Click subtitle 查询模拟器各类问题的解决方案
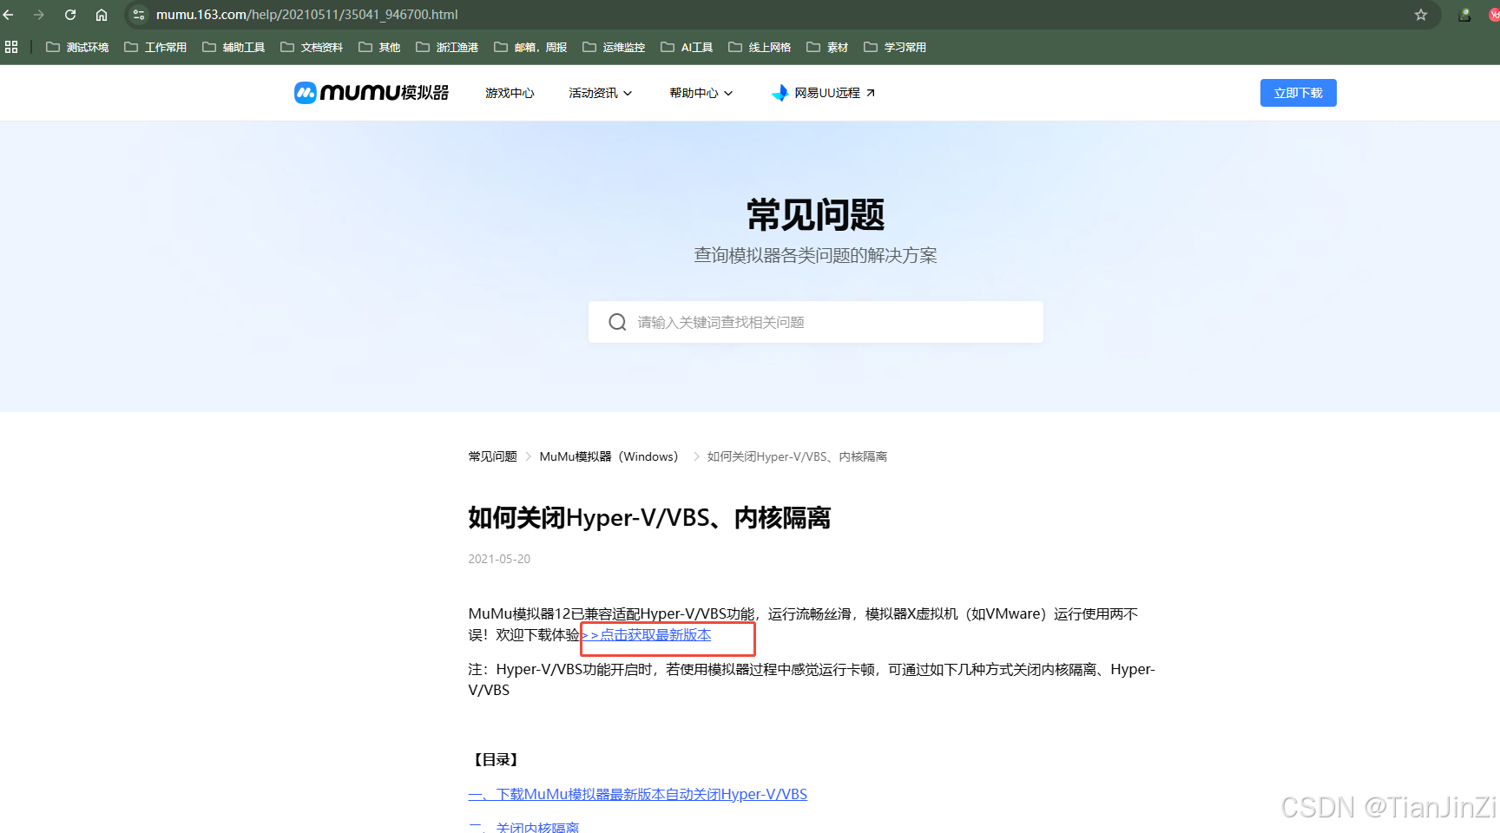This screenshot has height=833, width=1500. pyautogui.click(x=816, y=255)
